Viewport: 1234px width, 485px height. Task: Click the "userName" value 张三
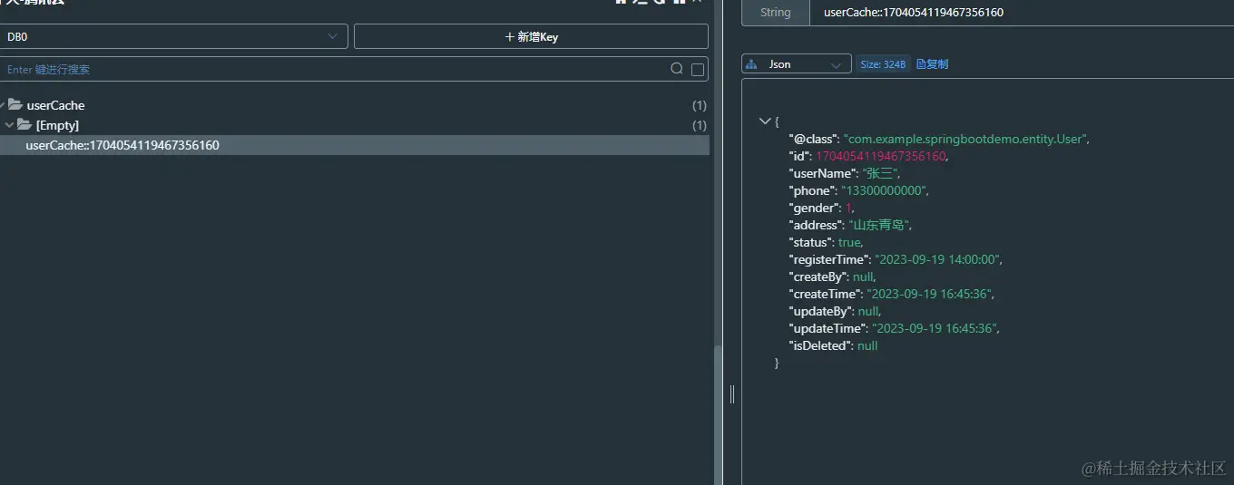[x=878, y=173]
